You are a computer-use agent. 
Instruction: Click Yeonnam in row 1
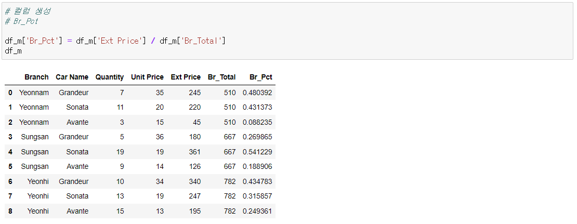[34, 108]
